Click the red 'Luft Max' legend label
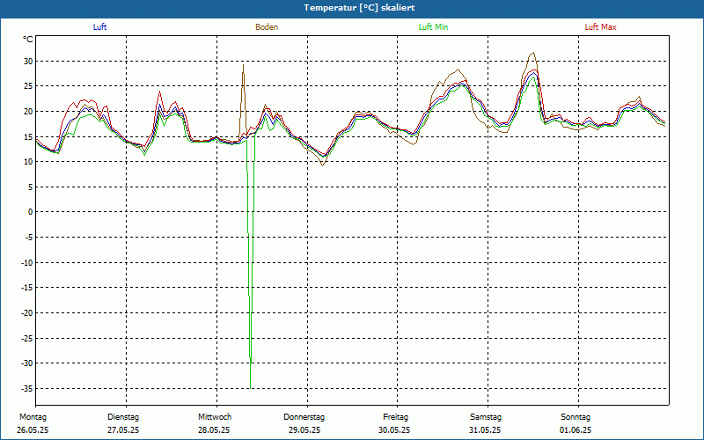704x440 pixels. pyautogui.click(x=600, y=27)
